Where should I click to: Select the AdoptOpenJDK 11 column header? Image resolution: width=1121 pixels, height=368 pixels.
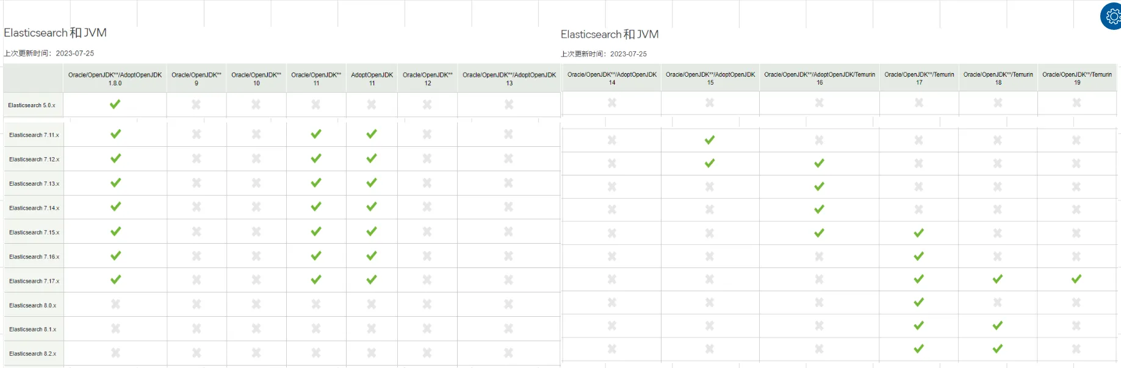click(x=372, y=79)
